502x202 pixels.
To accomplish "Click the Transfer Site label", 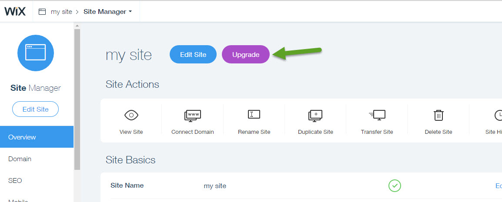I will [x=377, y=132].
